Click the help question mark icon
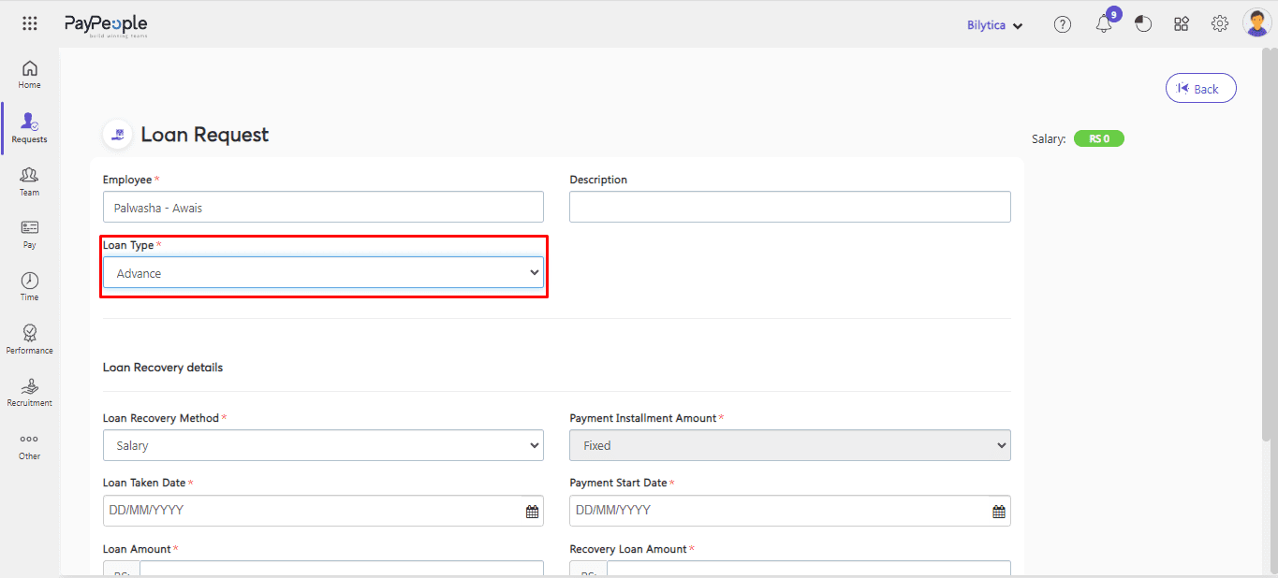Image resolution: width=1278 pixels, height=578 pixels. tap(1062, 25)
